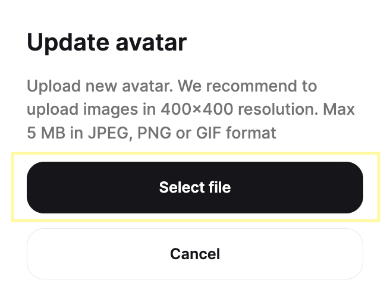390x302 pixels.
Task: Choose the black Select file button
Action: [195, 187]
